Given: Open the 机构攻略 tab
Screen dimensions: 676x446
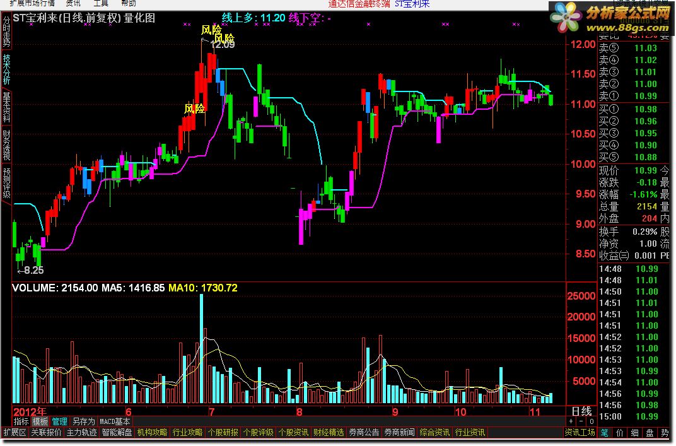Looking at the screenshot, I should (x=152, y=432).
